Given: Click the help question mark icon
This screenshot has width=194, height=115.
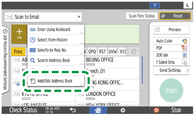Looking at the screenshot, I should [154, 5].
